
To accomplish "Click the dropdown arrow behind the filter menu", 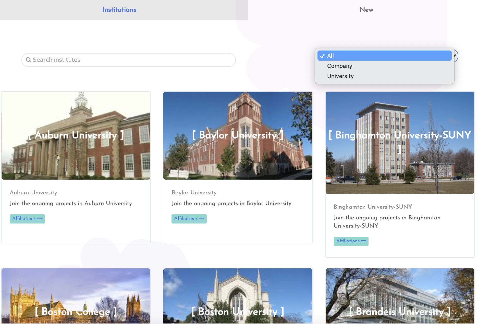I will point(455,56).
